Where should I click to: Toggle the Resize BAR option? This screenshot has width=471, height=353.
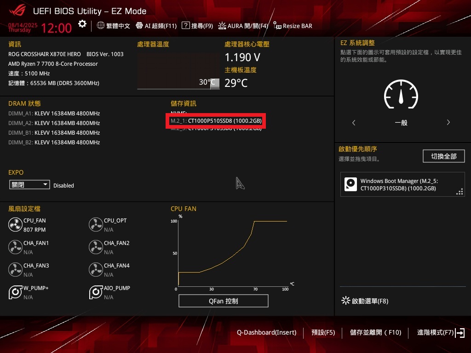(293, 26)
